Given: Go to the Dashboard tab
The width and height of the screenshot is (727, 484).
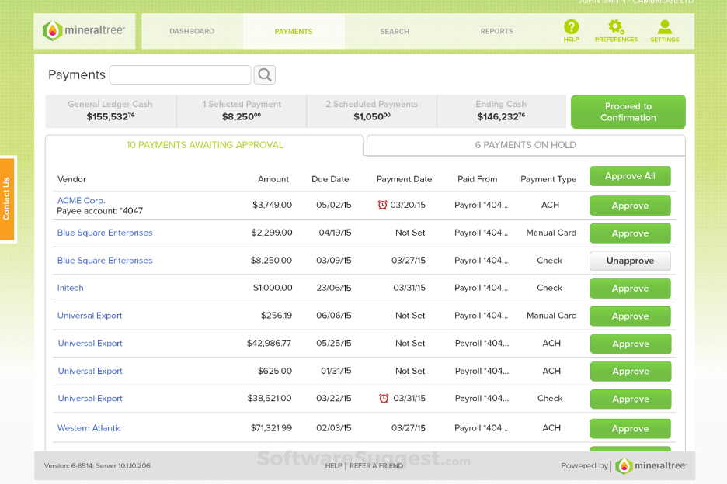Looking at the screenshot, I should [192, 31].
